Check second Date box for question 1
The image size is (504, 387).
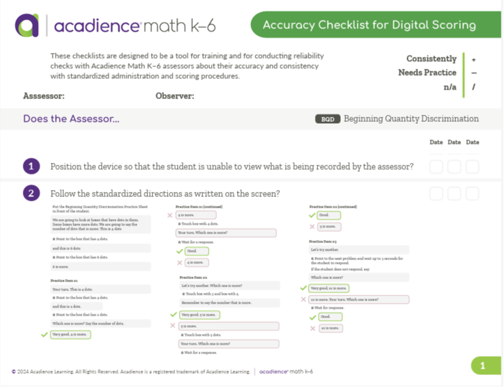(x=454, y=167)
